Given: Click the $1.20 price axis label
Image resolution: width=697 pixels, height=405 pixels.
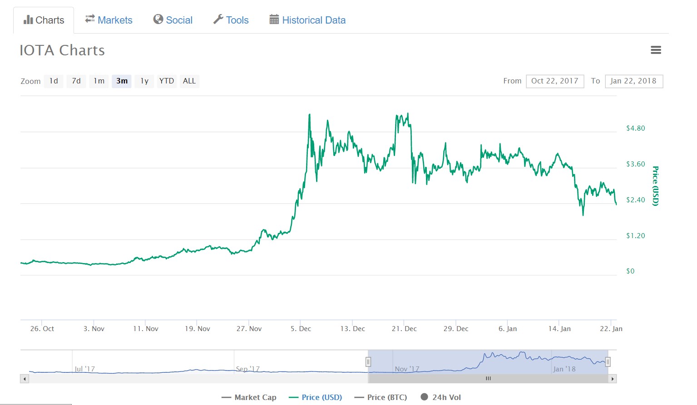Looking at the screenshot, I should coord(636,236).
